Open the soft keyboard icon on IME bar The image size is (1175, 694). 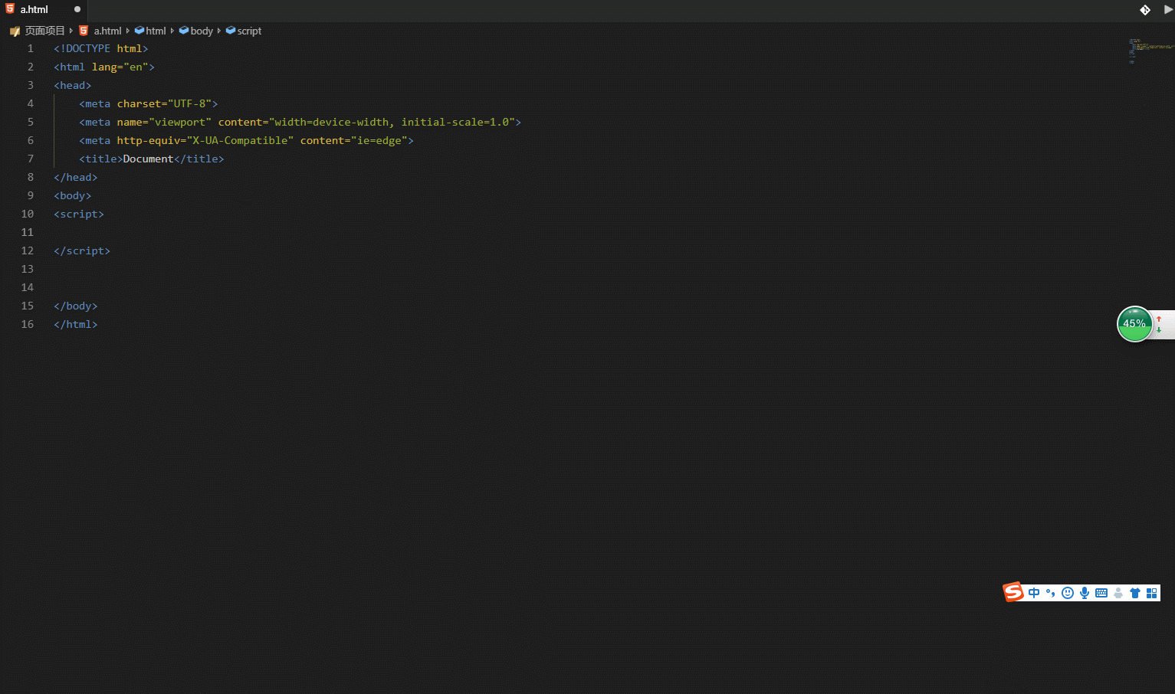[1101, 593]
